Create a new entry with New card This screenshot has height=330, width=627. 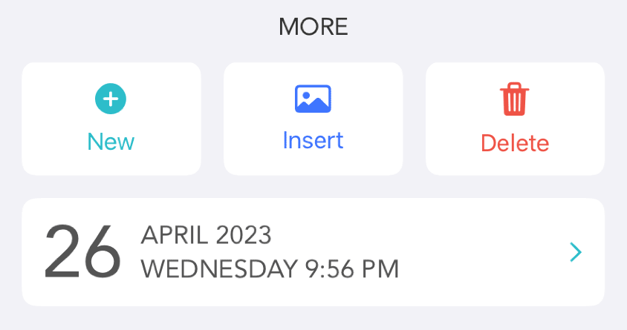tap(111, 119)
